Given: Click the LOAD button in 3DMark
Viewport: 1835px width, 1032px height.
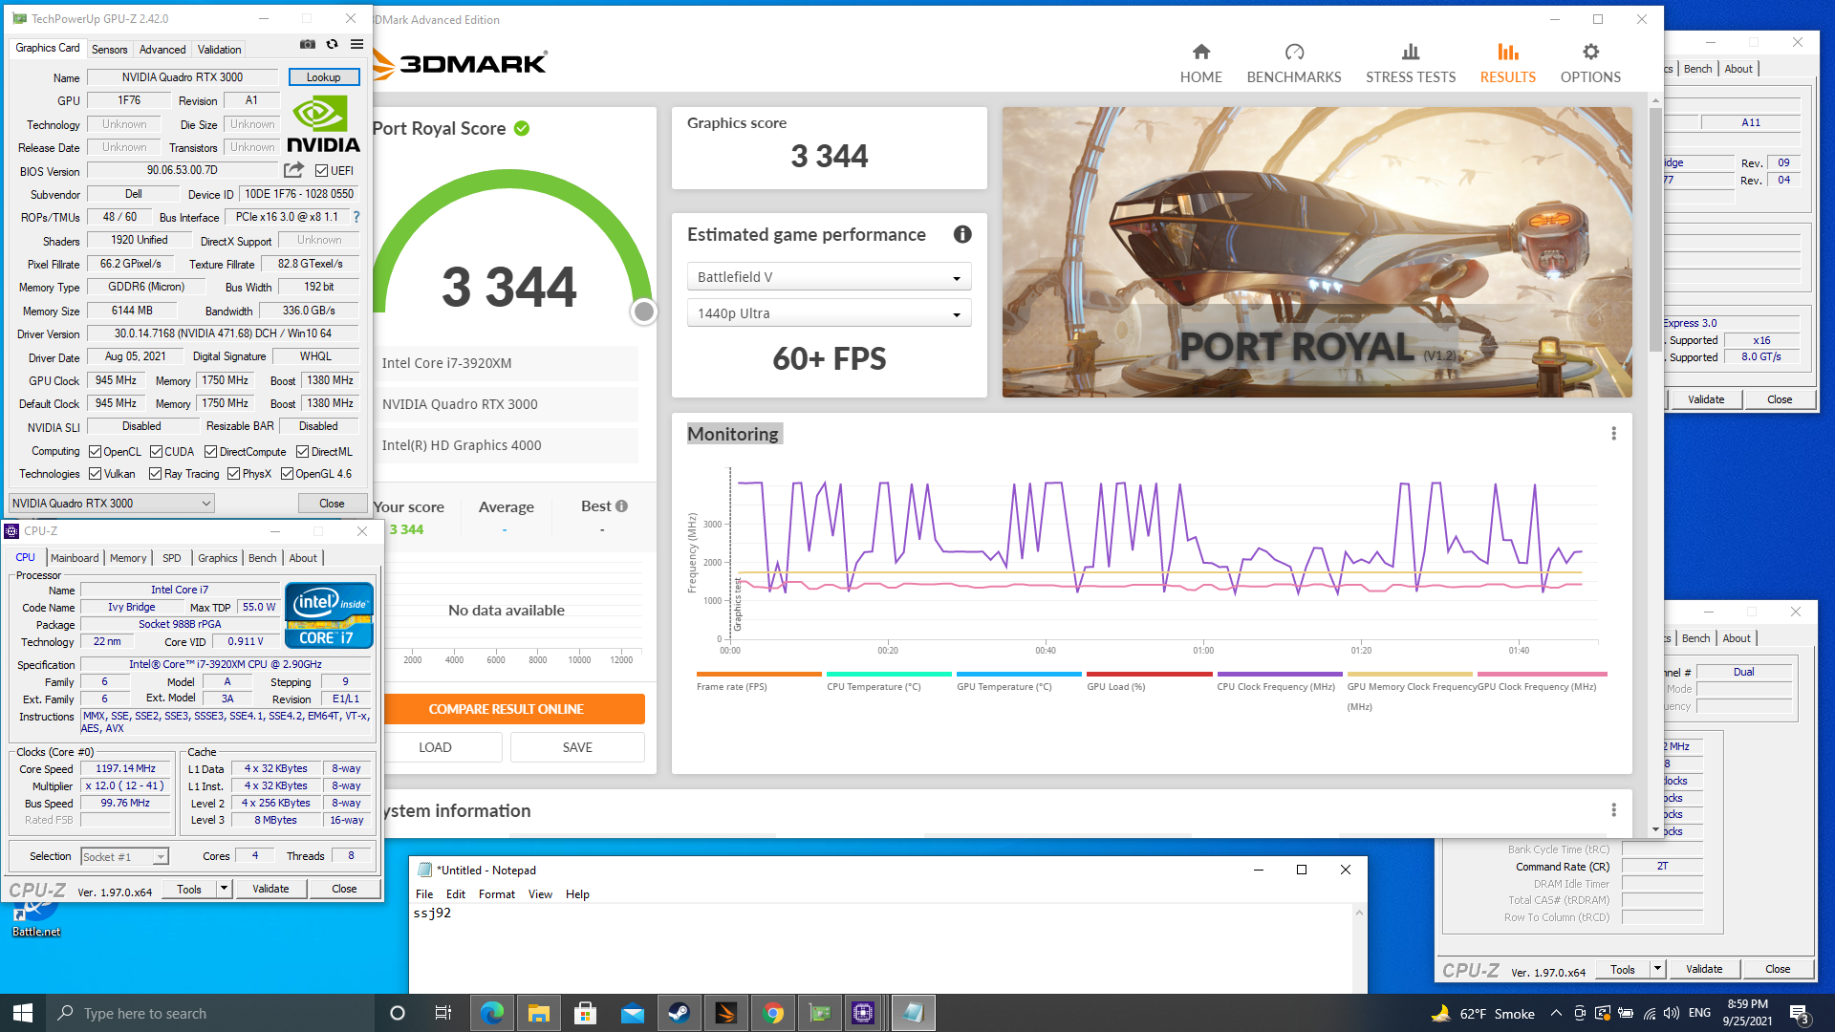Looking at the screenshot, I should [435, 747].
